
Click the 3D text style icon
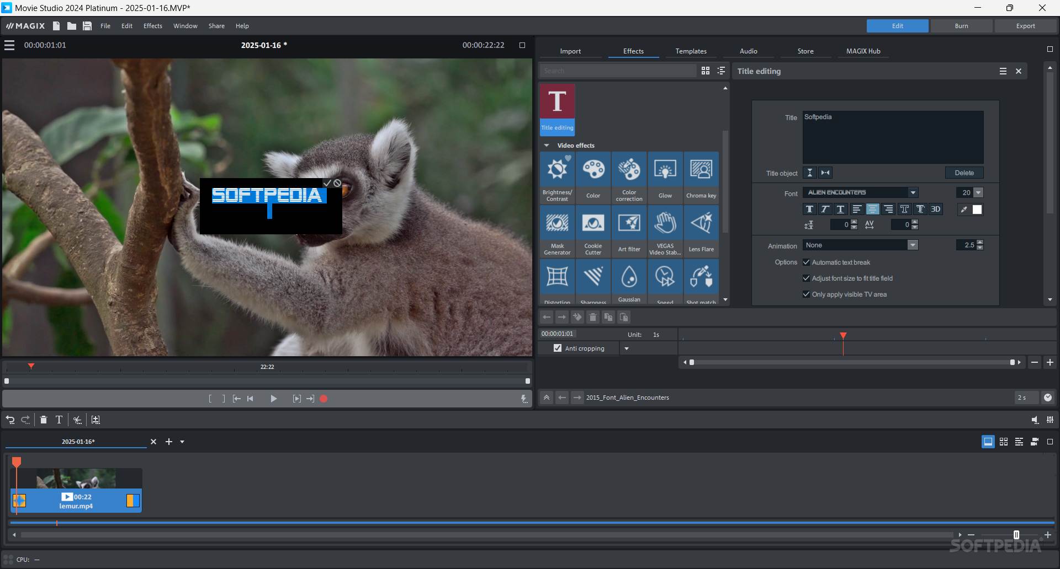(x=935, y=210)
